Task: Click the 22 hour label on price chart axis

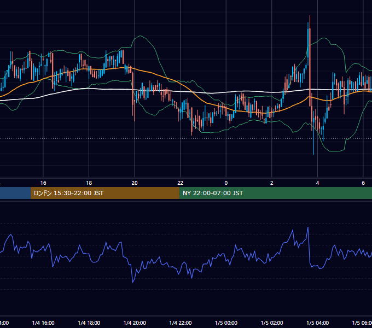Action: coord(181,183)
